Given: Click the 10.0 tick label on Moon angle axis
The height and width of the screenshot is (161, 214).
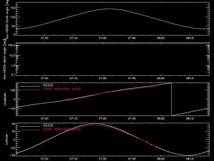Looking at the screenshot, I should 12,55.
